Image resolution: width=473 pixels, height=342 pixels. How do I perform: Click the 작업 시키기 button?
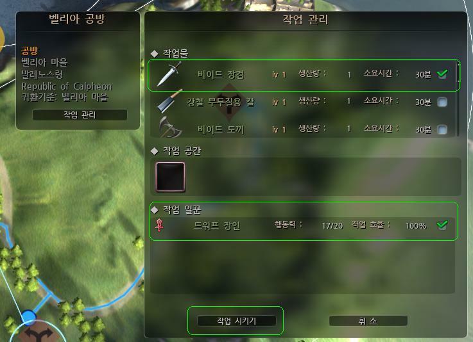236,321
